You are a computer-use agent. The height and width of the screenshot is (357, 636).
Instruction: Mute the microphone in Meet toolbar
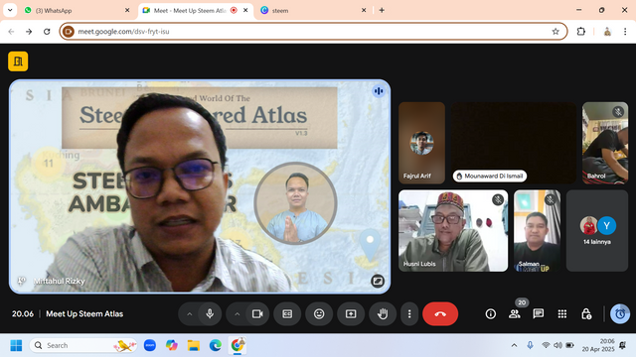click(210, 313)
